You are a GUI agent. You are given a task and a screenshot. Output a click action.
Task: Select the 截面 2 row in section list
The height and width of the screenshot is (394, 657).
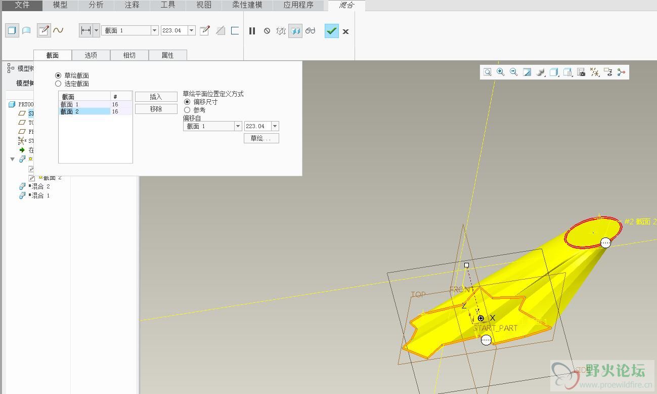pos(96,111)
